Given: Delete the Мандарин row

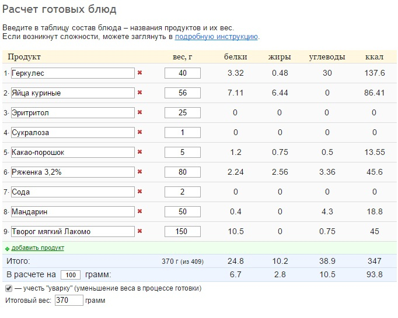Looking at the screenshot, I should tap(139, 212).
